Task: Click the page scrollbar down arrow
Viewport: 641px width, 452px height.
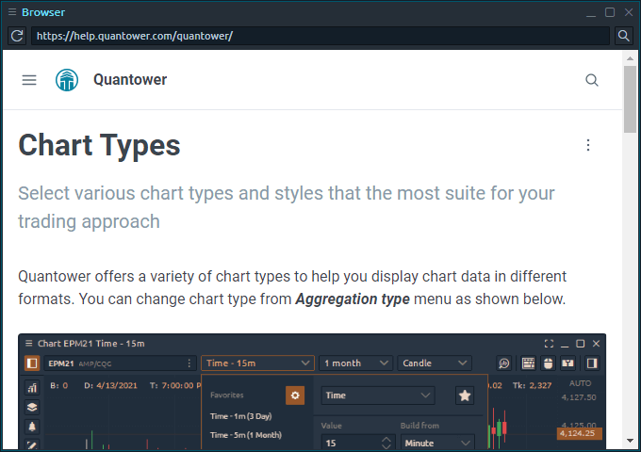Action: tap(630, 441)
